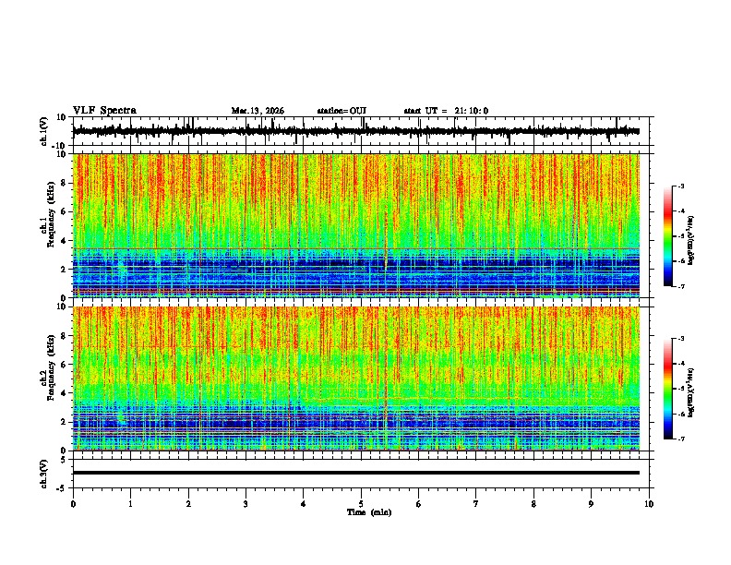Click the "6" kHz tick of ch.2 spectrogram
This screenshot has width=731, height=565.
tap(64, 365)
